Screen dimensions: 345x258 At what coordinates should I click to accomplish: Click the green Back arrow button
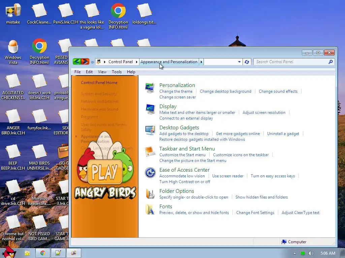pos(77,62)
